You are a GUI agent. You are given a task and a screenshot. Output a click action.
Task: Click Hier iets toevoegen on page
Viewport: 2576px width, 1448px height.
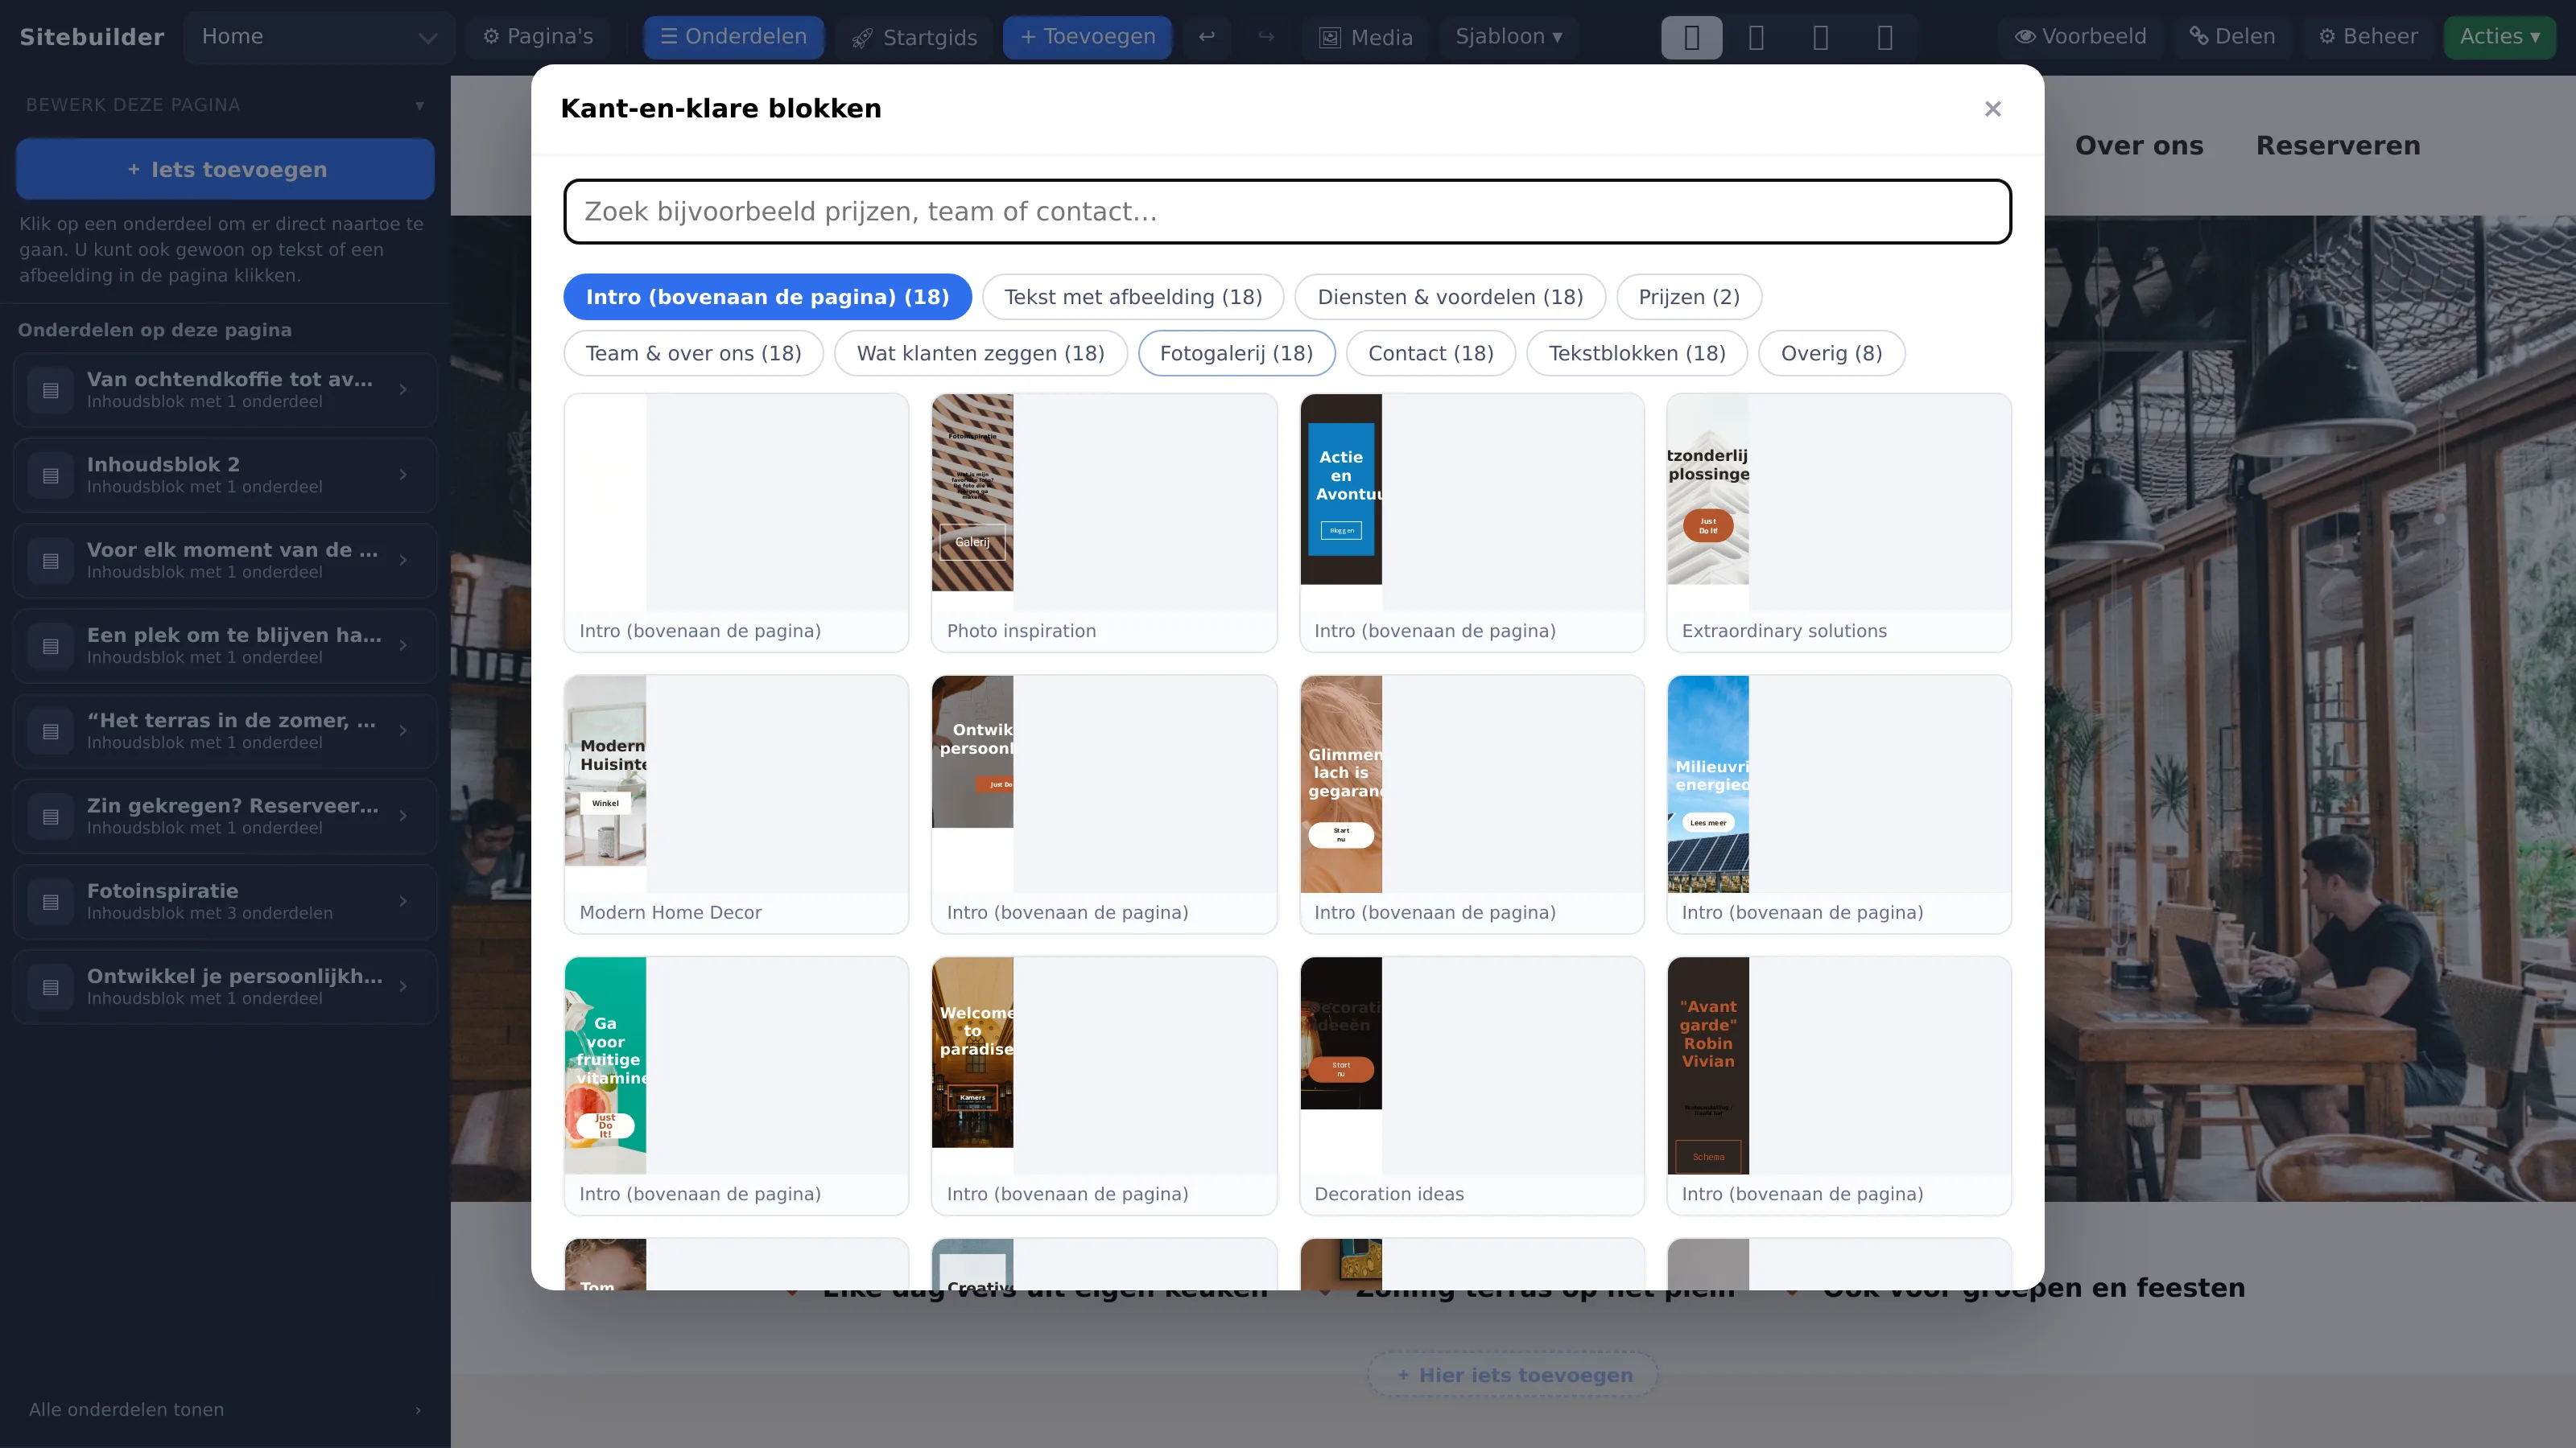(1513, 1375)
